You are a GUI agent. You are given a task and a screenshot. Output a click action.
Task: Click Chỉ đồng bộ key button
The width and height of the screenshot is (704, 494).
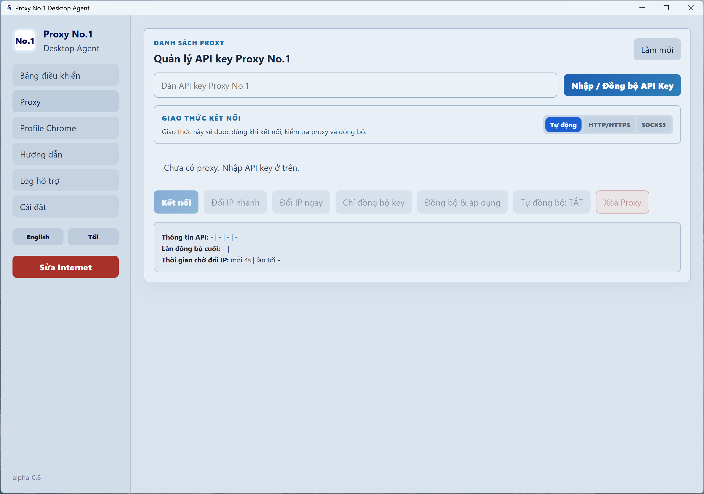tap(374, 202)
